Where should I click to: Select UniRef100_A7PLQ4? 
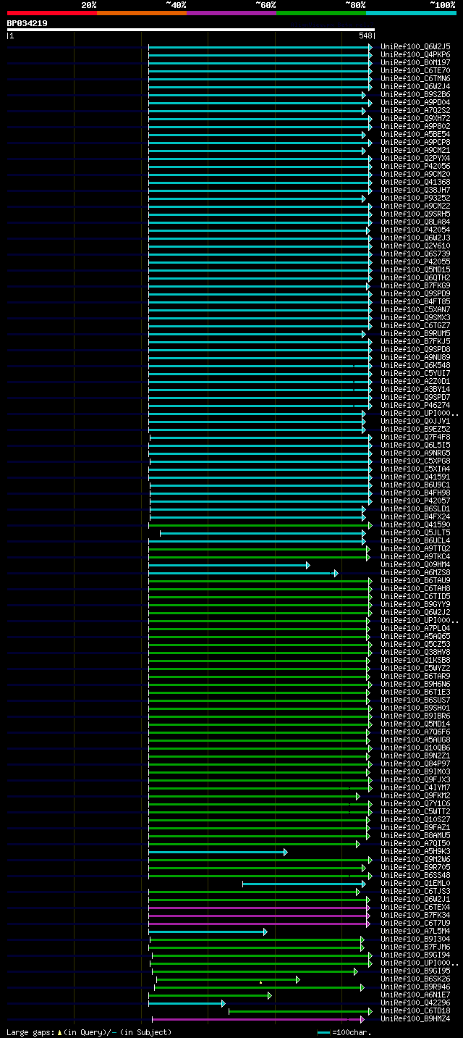pos(415,628)
